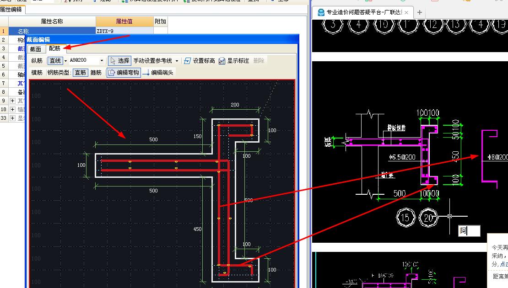Close the 专业造价问题答疑平台 browser tab
Viewport: 508px width, 288px height.
click(406, 12)
